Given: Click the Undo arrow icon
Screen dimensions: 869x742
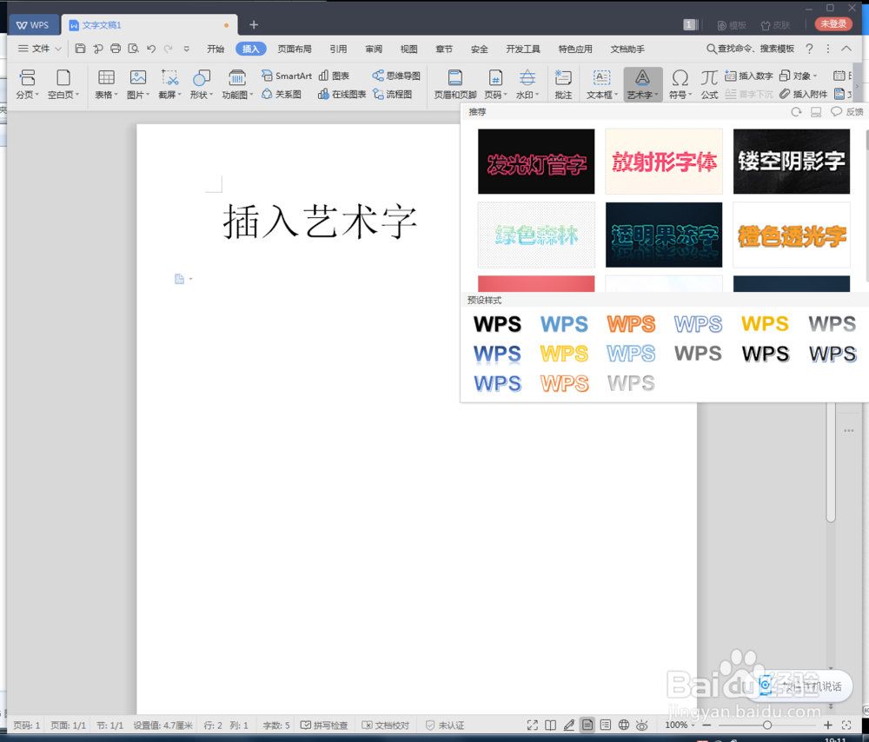Looking at the screenshot, I should tap(150, 49).
